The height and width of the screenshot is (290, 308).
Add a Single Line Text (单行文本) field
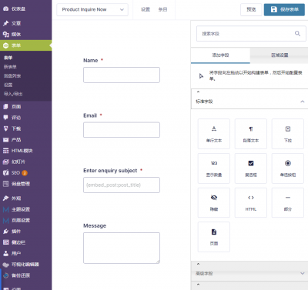214,134
